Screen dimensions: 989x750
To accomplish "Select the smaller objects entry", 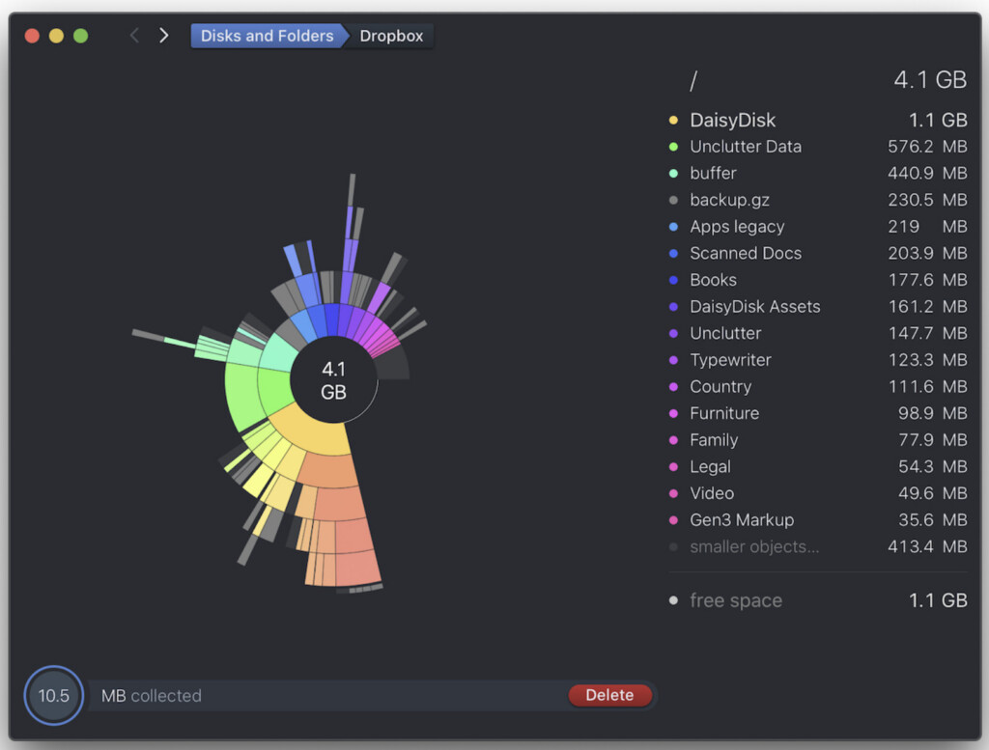I will (x=750, y=545).
